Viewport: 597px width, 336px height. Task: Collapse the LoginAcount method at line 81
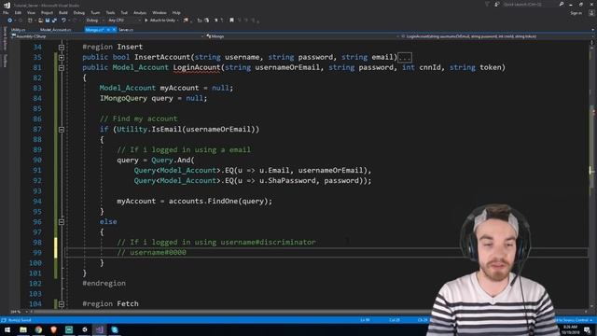click(x=62, y=68)
